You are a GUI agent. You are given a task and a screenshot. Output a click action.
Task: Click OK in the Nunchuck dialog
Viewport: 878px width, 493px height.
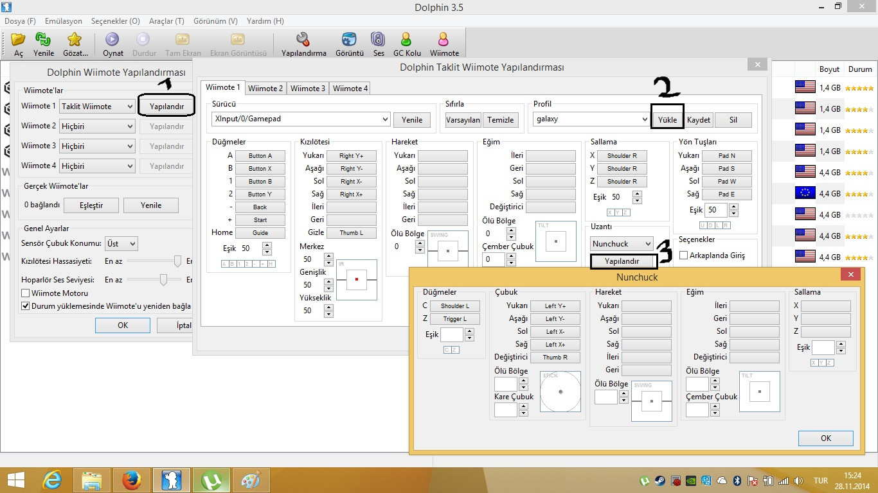(826, 438)
